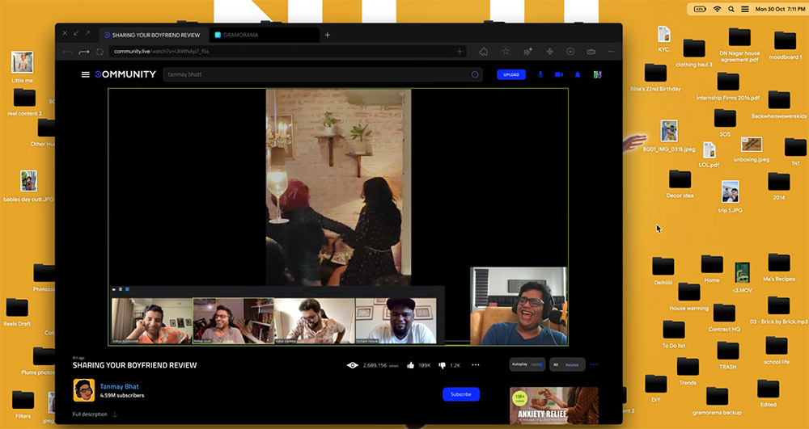Click the brightness sun icon in browser toolbar
Viewport: 809px width, 429px height.
(506, 52)
